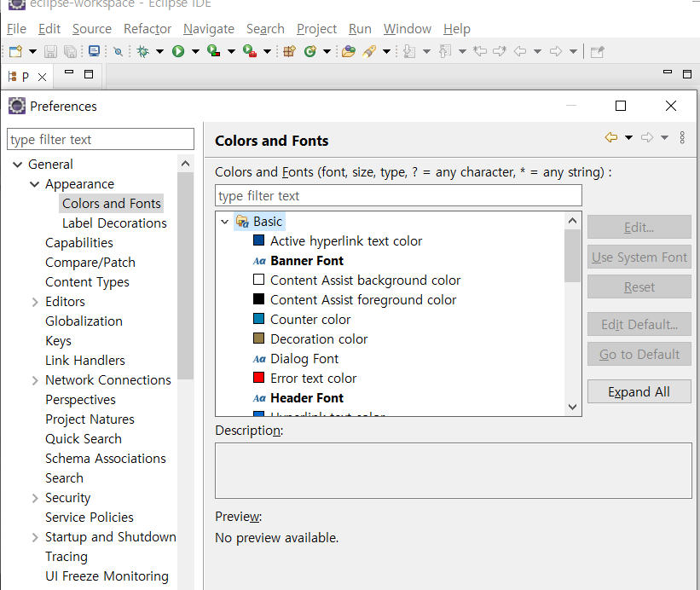Click the Open Type folder icon

click(349, 51)
